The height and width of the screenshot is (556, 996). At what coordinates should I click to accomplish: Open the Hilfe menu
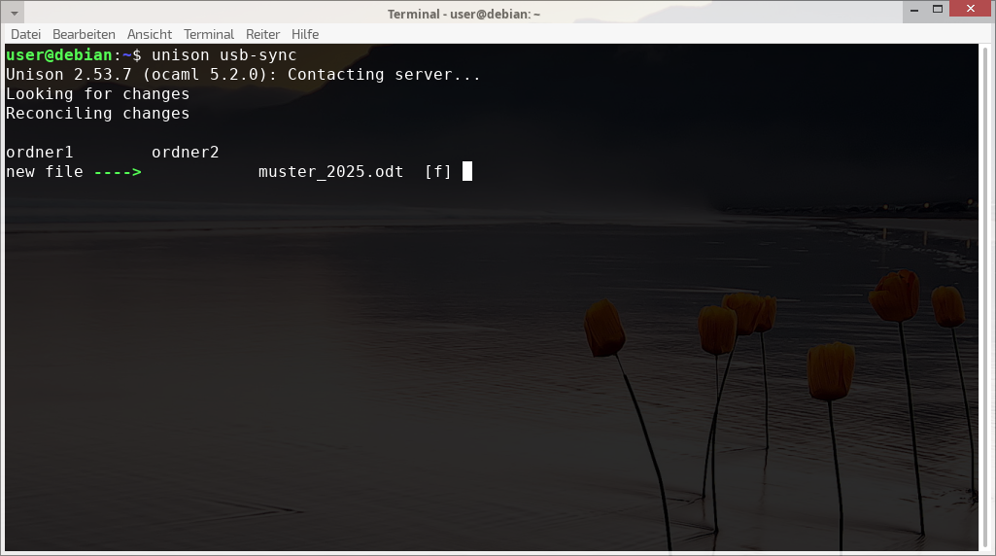[x=305, y=34]
